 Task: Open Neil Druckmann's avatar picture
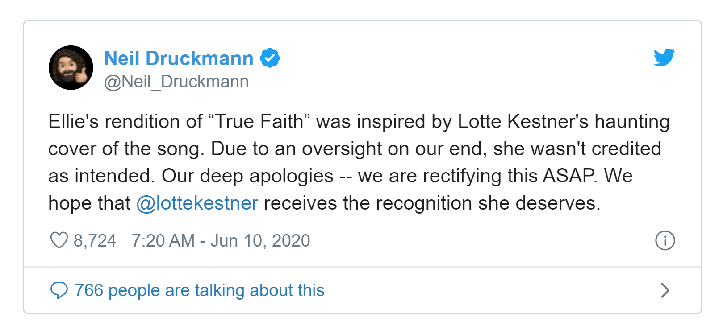point(71,68)
